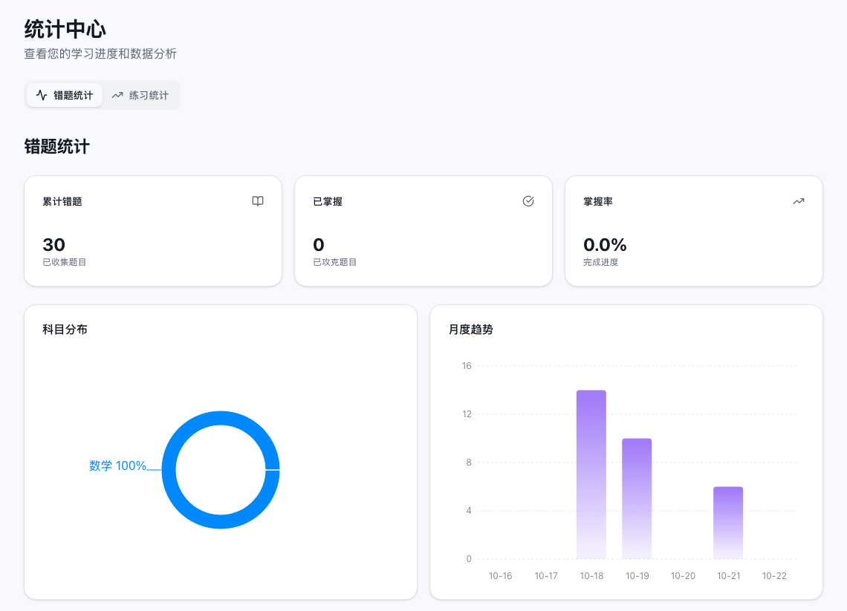The width and height of the screenshot is (847, 611).
Task: Click the book icon on 累计错题 card
Action: 258,201
